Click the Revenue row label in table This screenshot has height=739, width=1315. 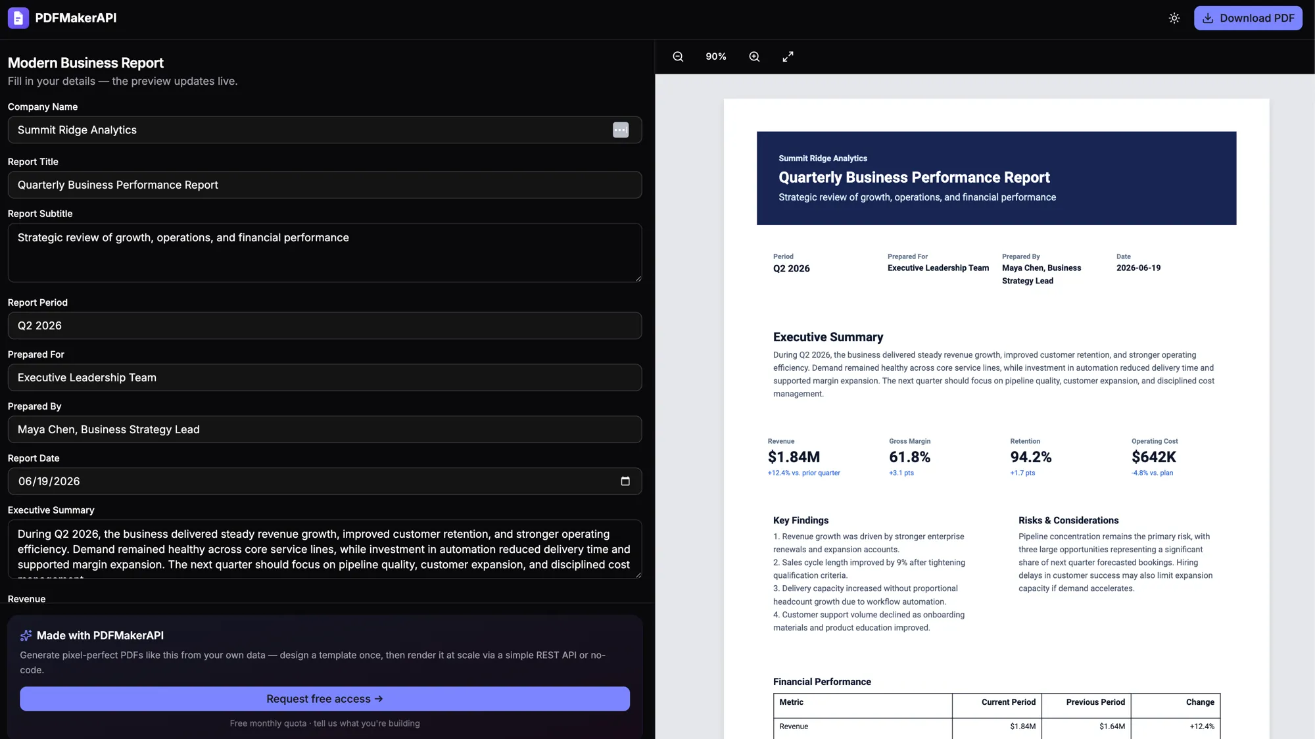(x=794, y=727)
